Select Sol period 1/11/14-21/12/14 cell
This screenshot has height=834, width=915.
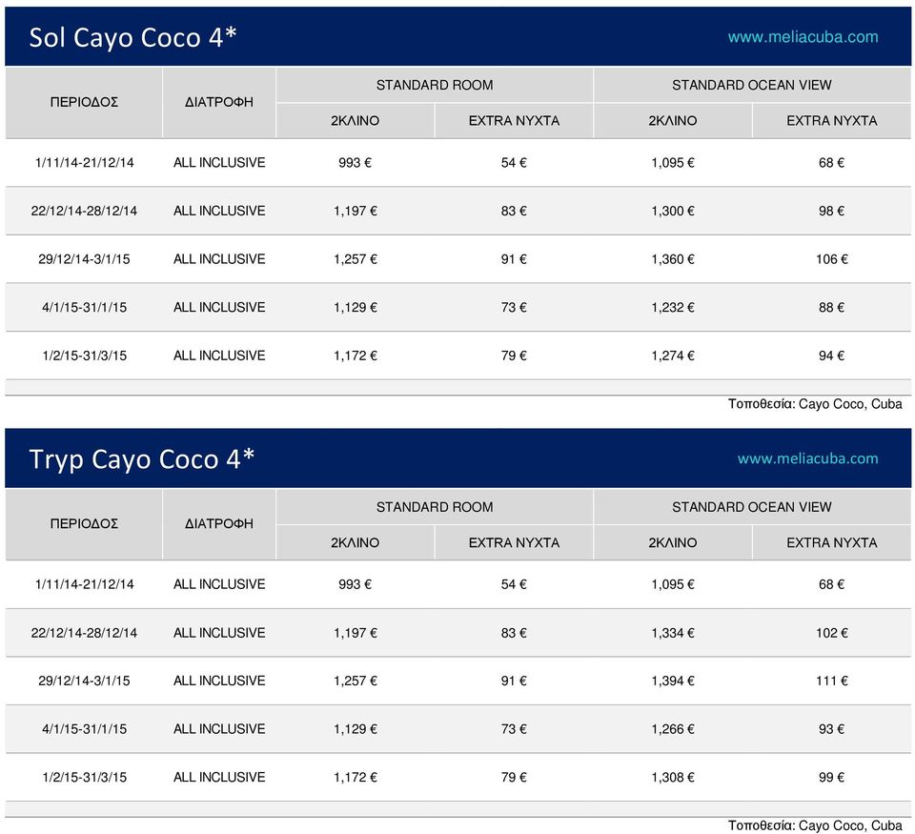coord(84,163)
